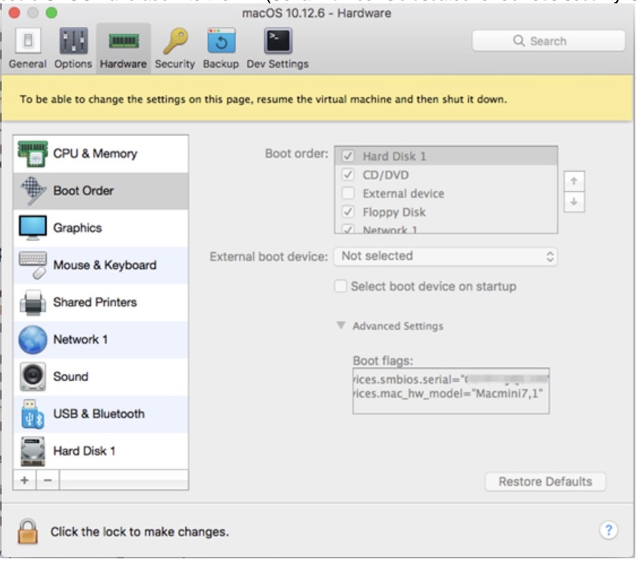Screen dimensions: 637x564
Task: Select 'CPU & Memory' text in sidebar
Action: (x=96, y=154)
